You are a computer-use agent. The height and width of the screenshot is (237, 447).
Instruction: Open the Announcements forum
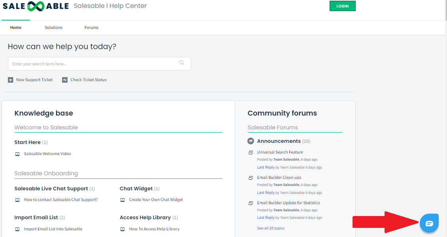[x=279, y=141]
